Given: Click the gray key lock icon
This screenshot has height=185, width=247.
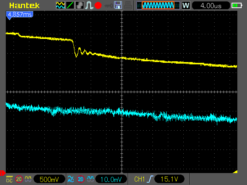Looking at the screenshot, I should 108,6.
